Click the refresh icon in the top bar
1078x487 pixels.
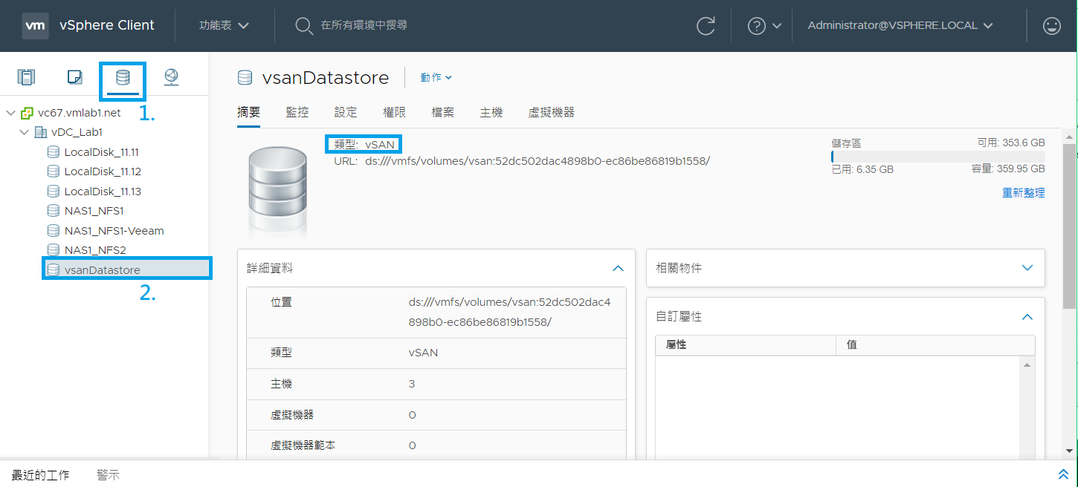(x=705, y=25)
